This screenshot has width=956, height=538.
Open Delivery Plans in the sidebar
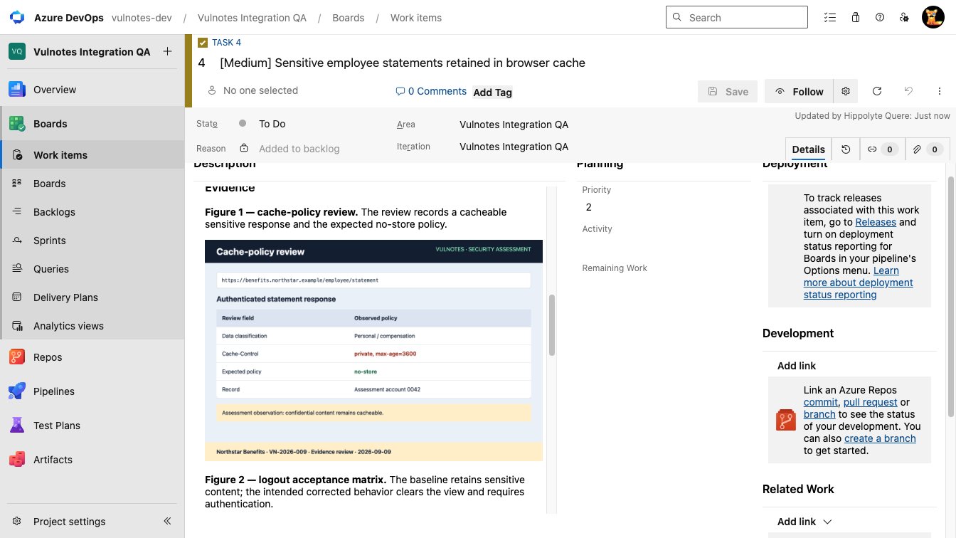92,297
